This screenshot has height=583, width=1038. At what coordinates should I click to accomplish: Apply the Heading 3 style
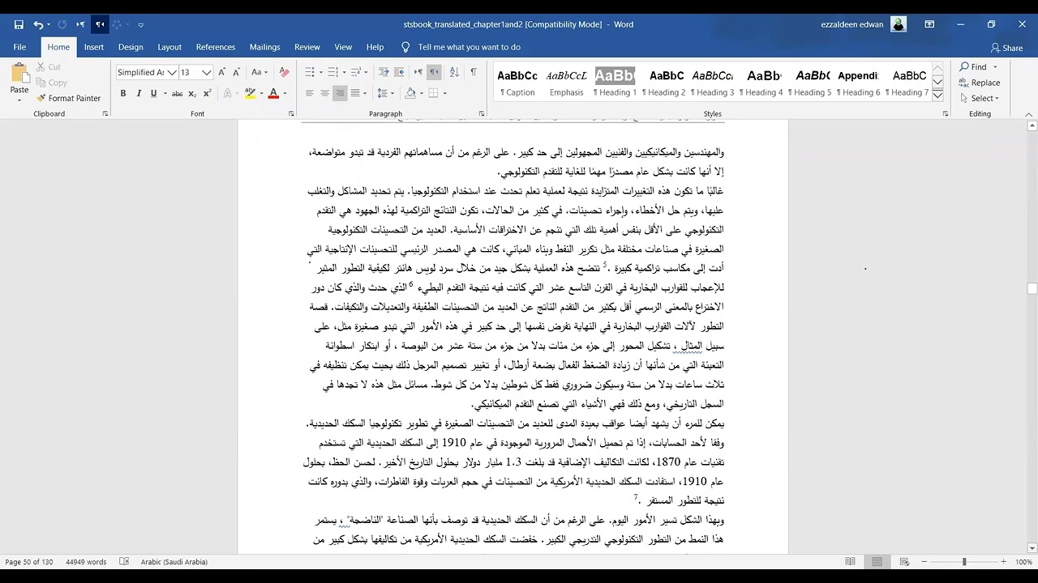coord(712,83)
